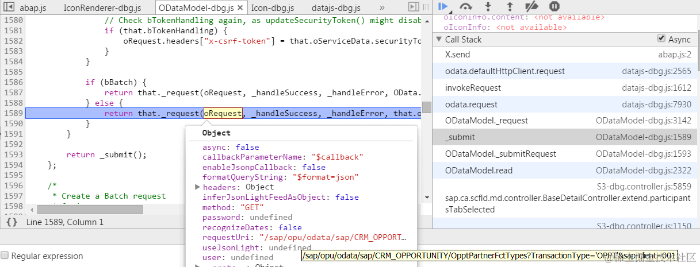Set breakpoint on line number 1589
Image resolution: width=700 pixels, height=267 pixels.
13,113
